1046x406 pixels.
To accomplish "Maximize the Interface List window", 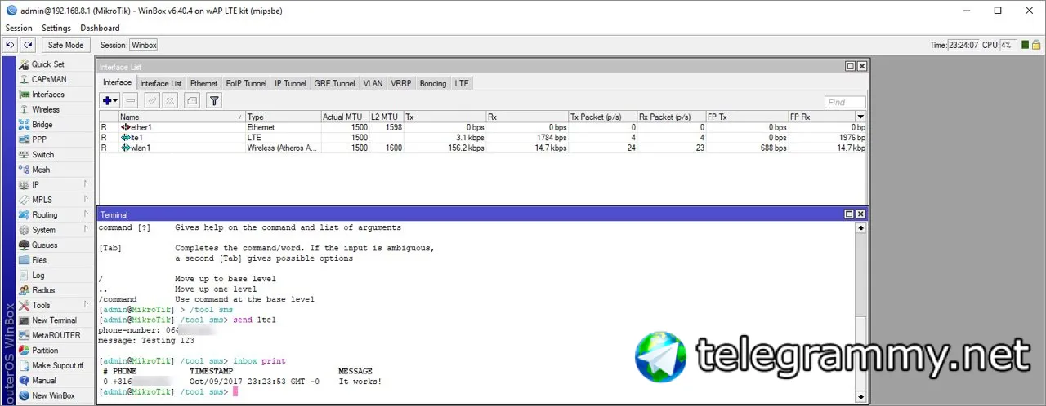I will coord(850,66).
